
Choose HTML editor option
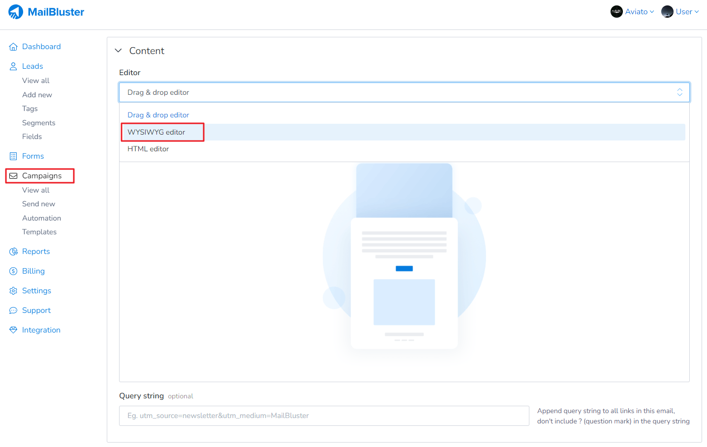148,149
